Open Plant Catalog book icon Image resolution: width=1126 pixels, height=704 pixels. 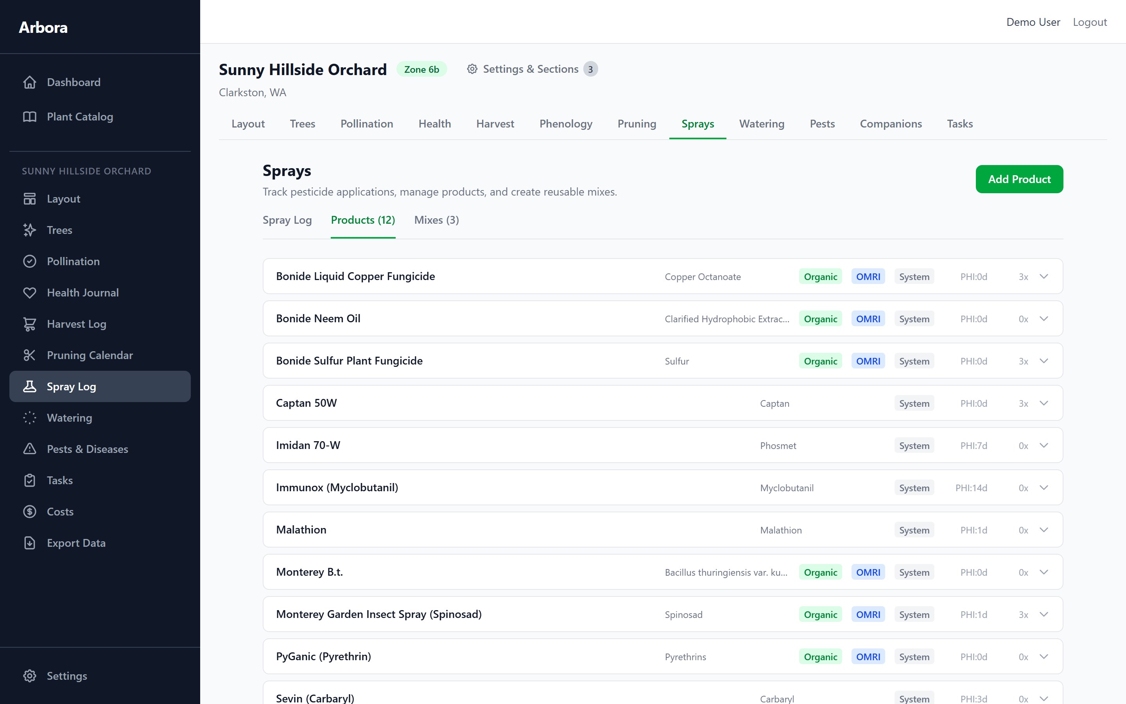click(30, 117)
